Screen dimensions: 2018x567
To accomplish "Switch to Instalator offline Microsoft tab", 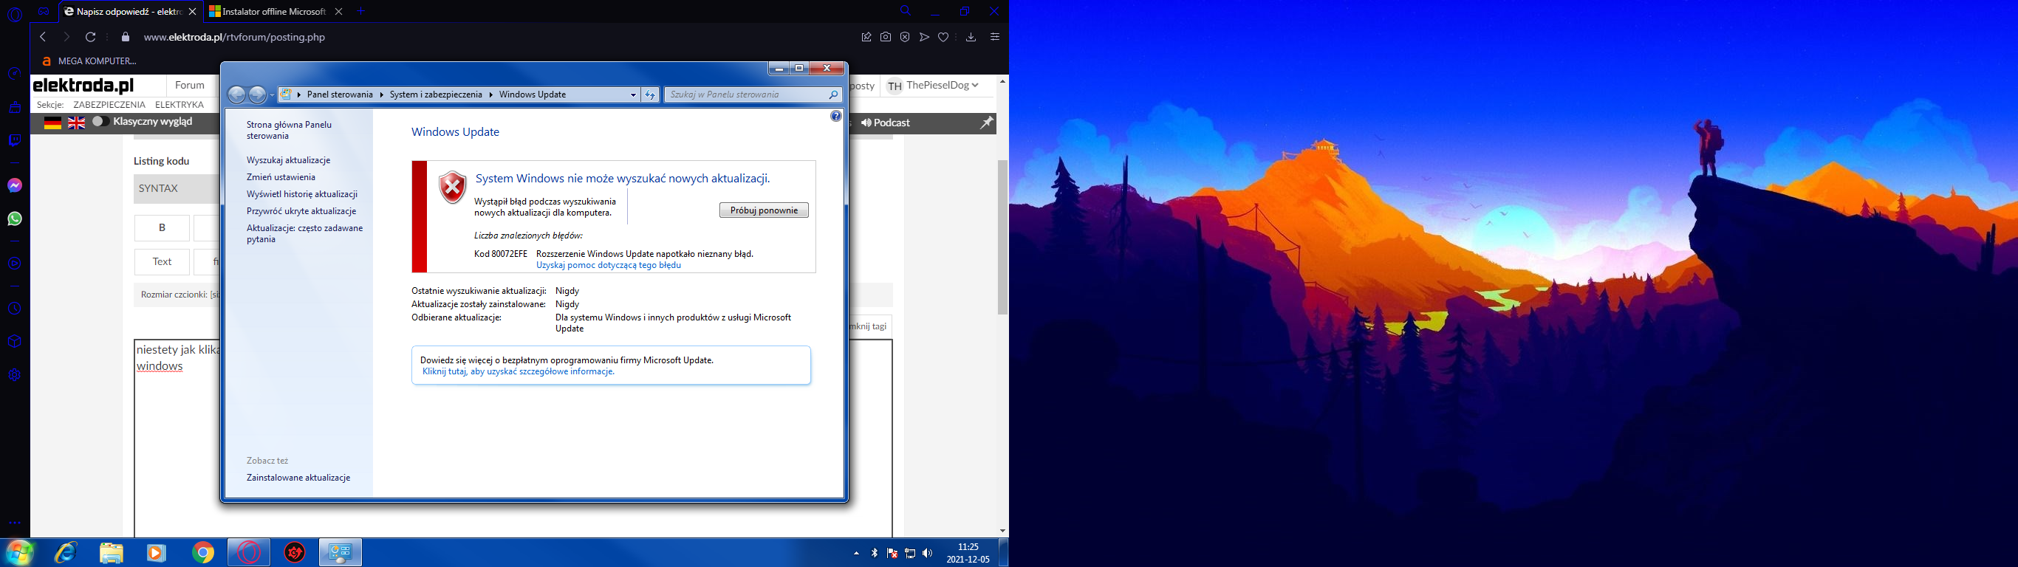I will tap(276, 12).
